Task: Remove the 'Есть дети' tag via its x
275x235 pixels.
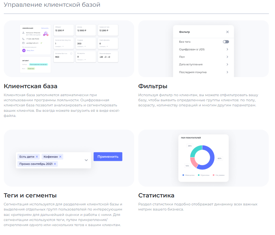Action: [x=37, y=157]
